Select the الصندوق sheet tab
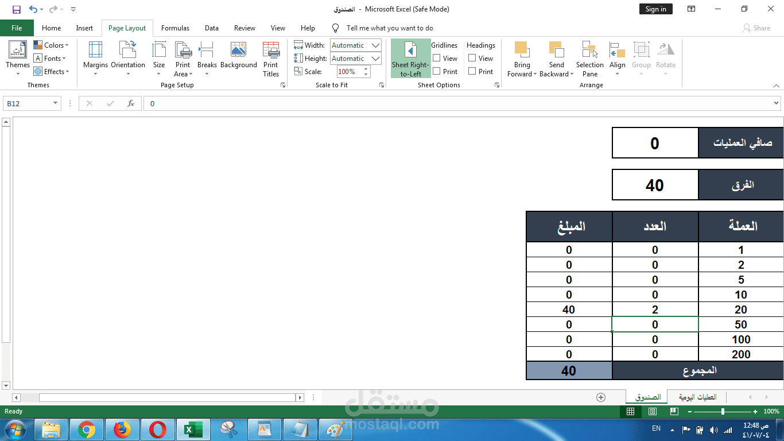The image size is (784, 441). point(647,397)
